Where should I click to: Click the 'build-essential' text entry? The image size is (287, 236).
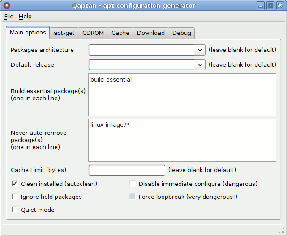tap(111, 79)
